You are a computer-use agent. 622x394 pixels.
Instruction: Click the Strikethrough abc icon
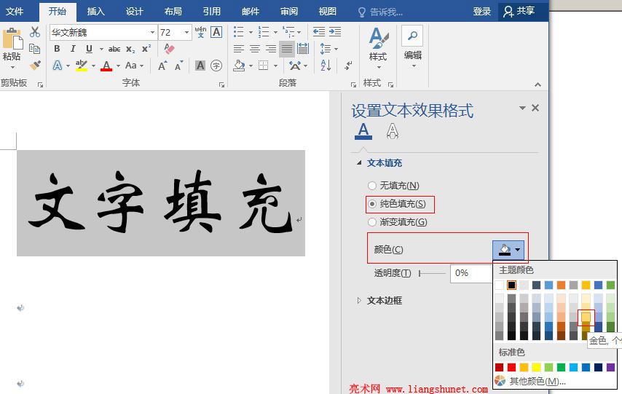coord(114,49)
